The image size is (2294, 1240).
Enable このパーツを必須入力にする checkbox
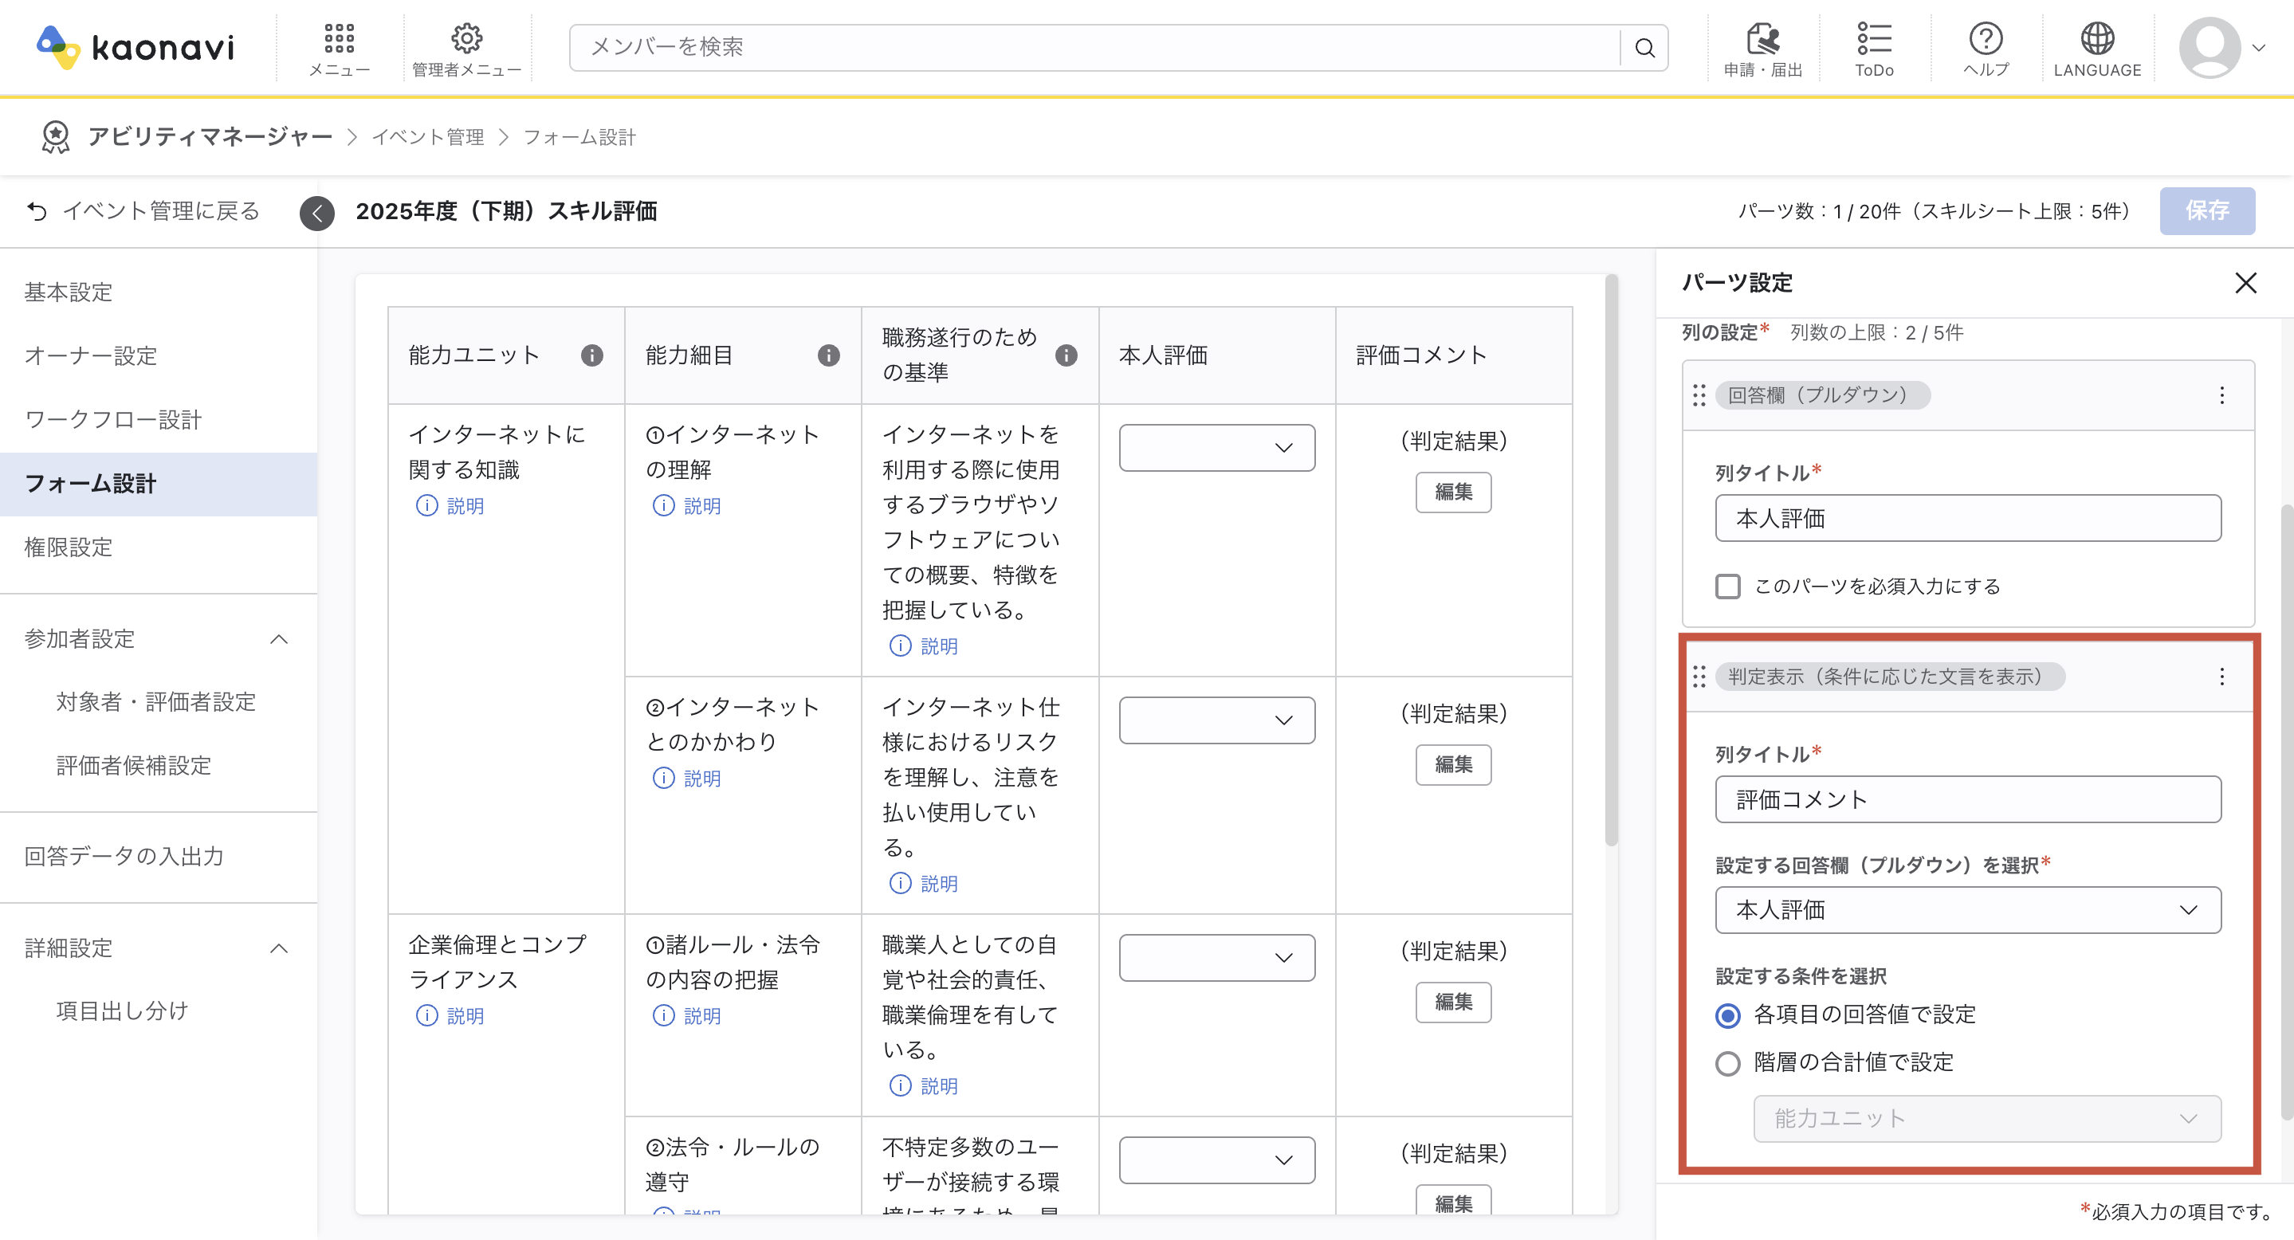(x=1727, y=586)
